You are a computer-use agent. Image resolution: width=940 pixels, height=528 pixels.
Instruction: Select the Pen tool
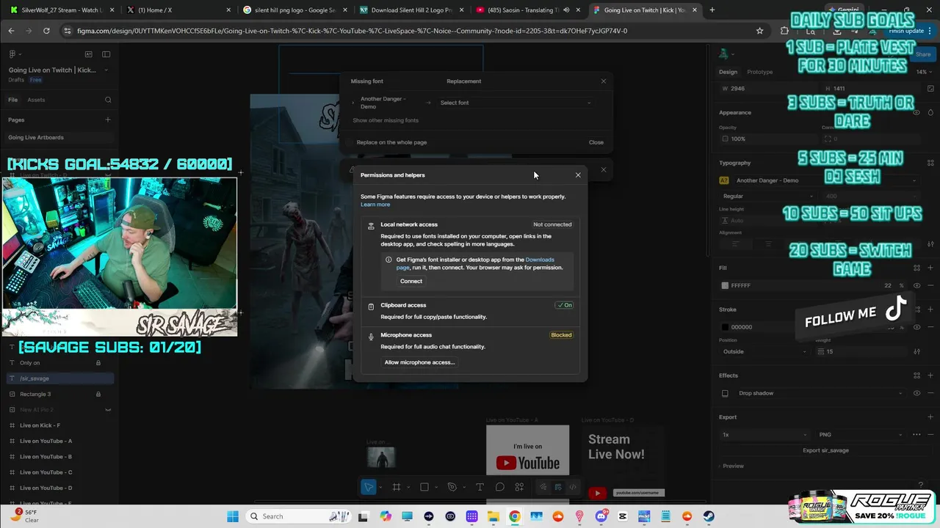pyautogui.click(x=452, y=487)
